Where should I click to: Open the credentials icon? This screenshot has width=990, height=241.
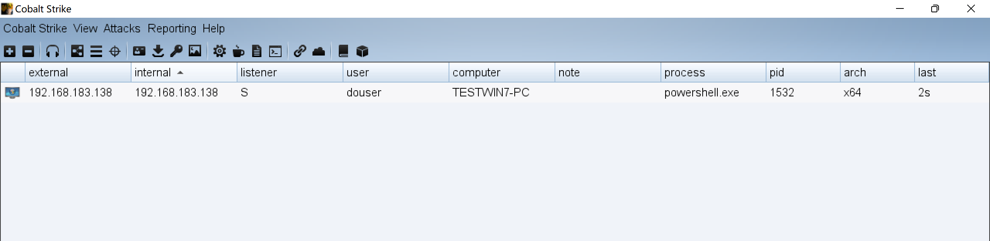pyautogui.click(x=139, y=51)
